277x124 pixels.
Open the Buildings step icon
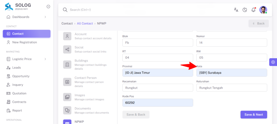(x=67, y=65)
